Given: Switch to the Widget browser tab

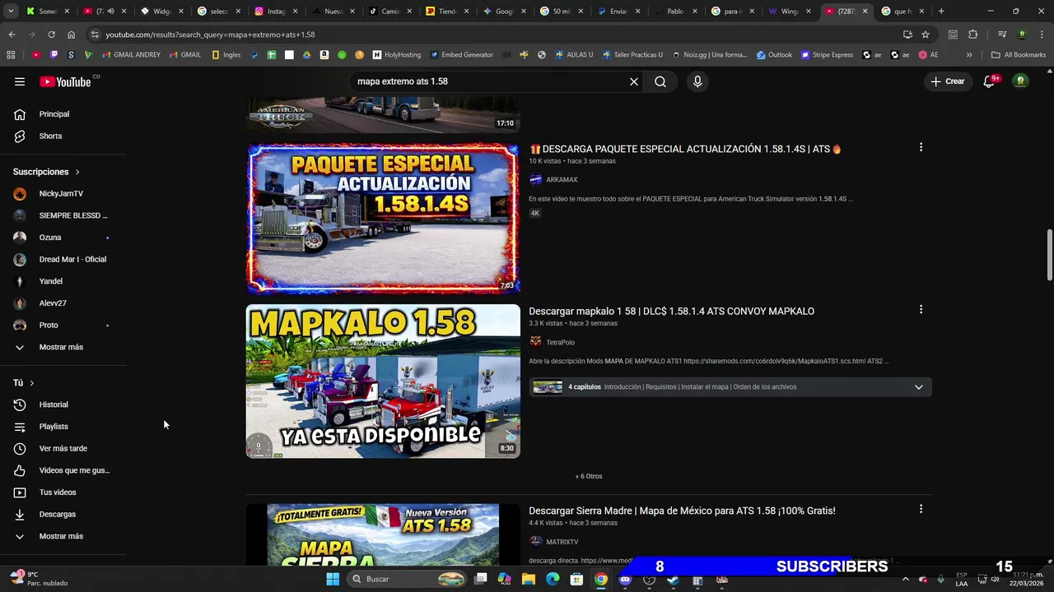Looking at the screenshot, I should 160,12.
